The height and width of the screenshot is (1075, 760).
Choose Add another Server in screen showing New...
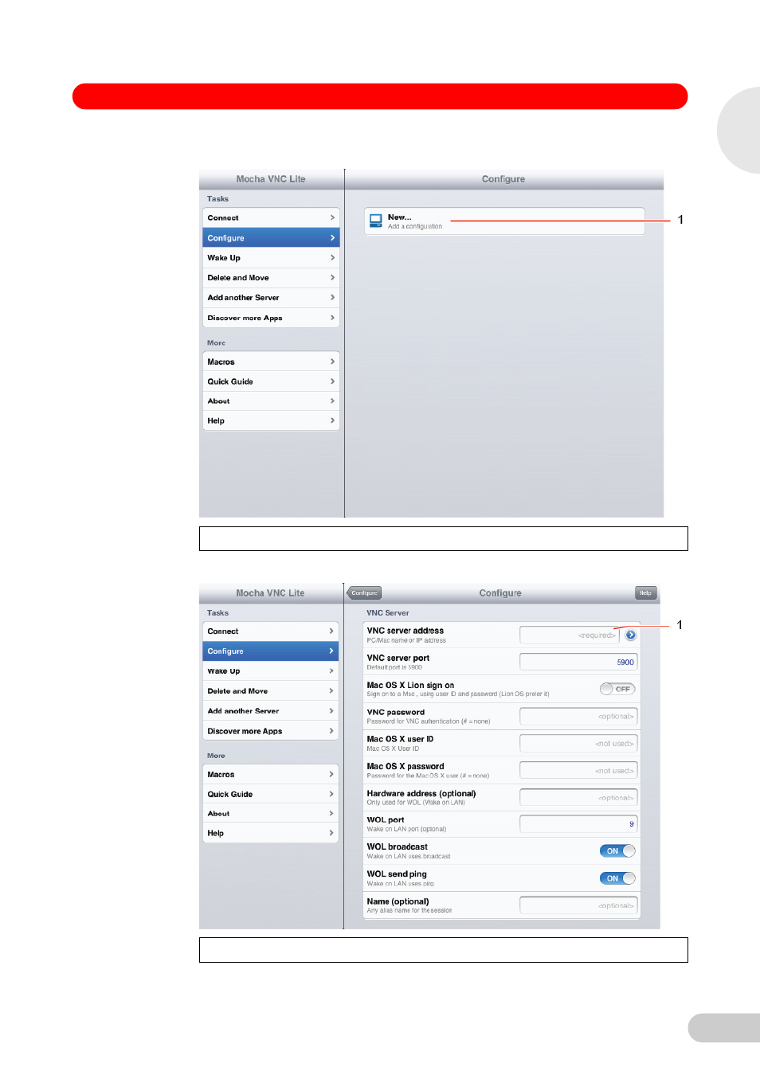[x=271, y=298]
